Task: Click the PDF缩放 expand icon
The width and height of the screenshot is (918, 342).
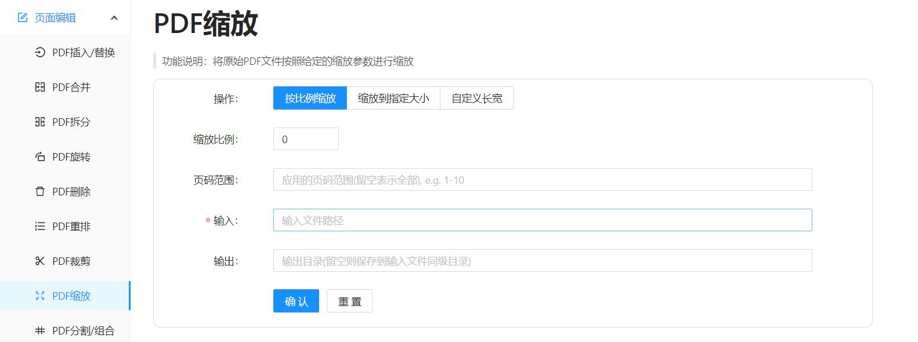Action: 40,296
